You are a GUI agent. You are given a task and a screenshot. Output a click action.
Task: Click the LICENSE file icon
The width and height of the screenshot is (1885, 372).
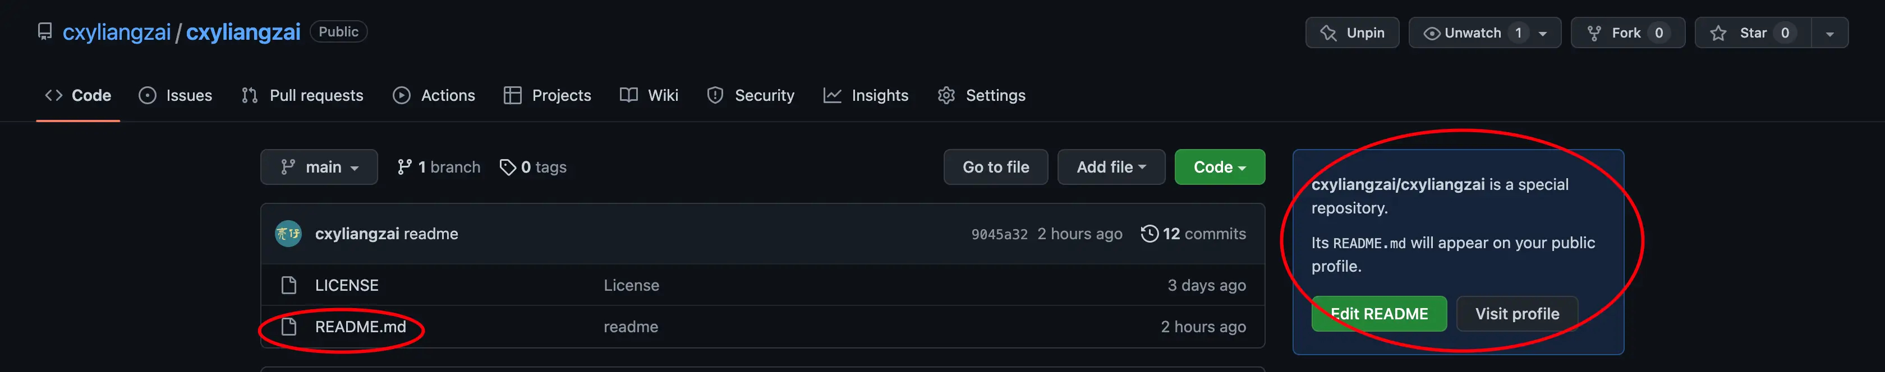(289, 285)
